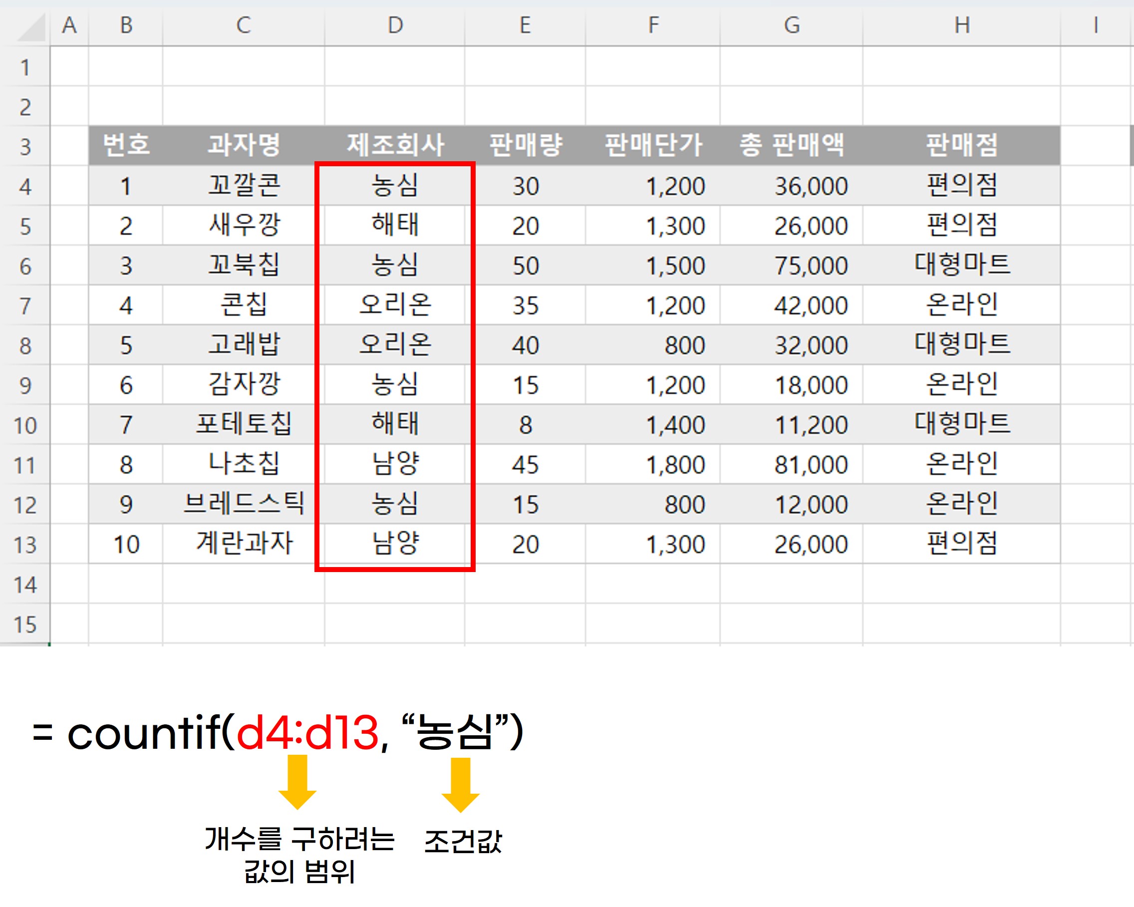Select the 1,400 unit price cell
Screen dimensions: 1134x907
coord(653,424)
